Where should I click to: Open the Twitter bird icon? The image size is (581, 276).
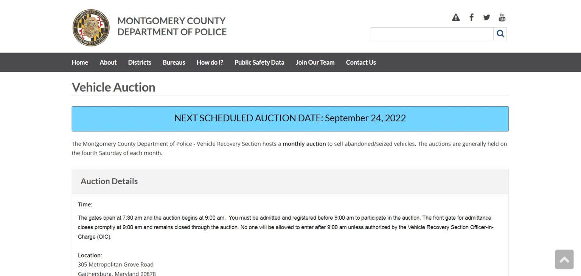click(486, 17)
